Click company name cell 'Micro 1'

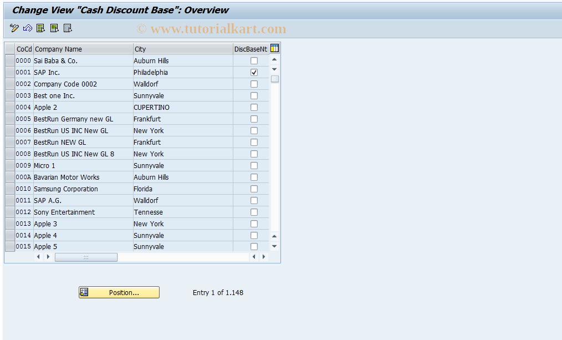pos(83,166)
